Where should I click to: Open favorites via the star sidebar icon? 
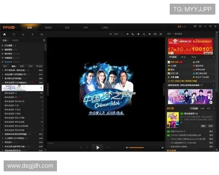pyautogui.click(x=23, y=34)
